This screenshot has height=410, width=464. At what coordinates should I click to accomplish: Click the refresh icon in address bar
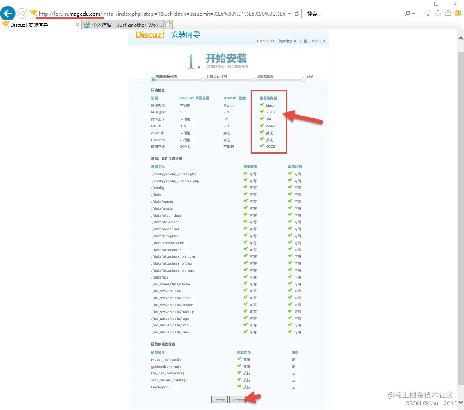click(297, 14)
